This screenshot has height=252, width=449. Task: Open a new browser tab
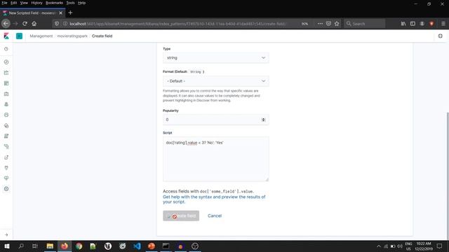70,13
